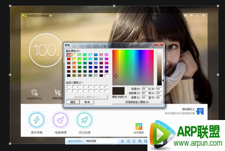
Task: Click the skin shirt icon in 360 title bar
Action: (185, 15)
